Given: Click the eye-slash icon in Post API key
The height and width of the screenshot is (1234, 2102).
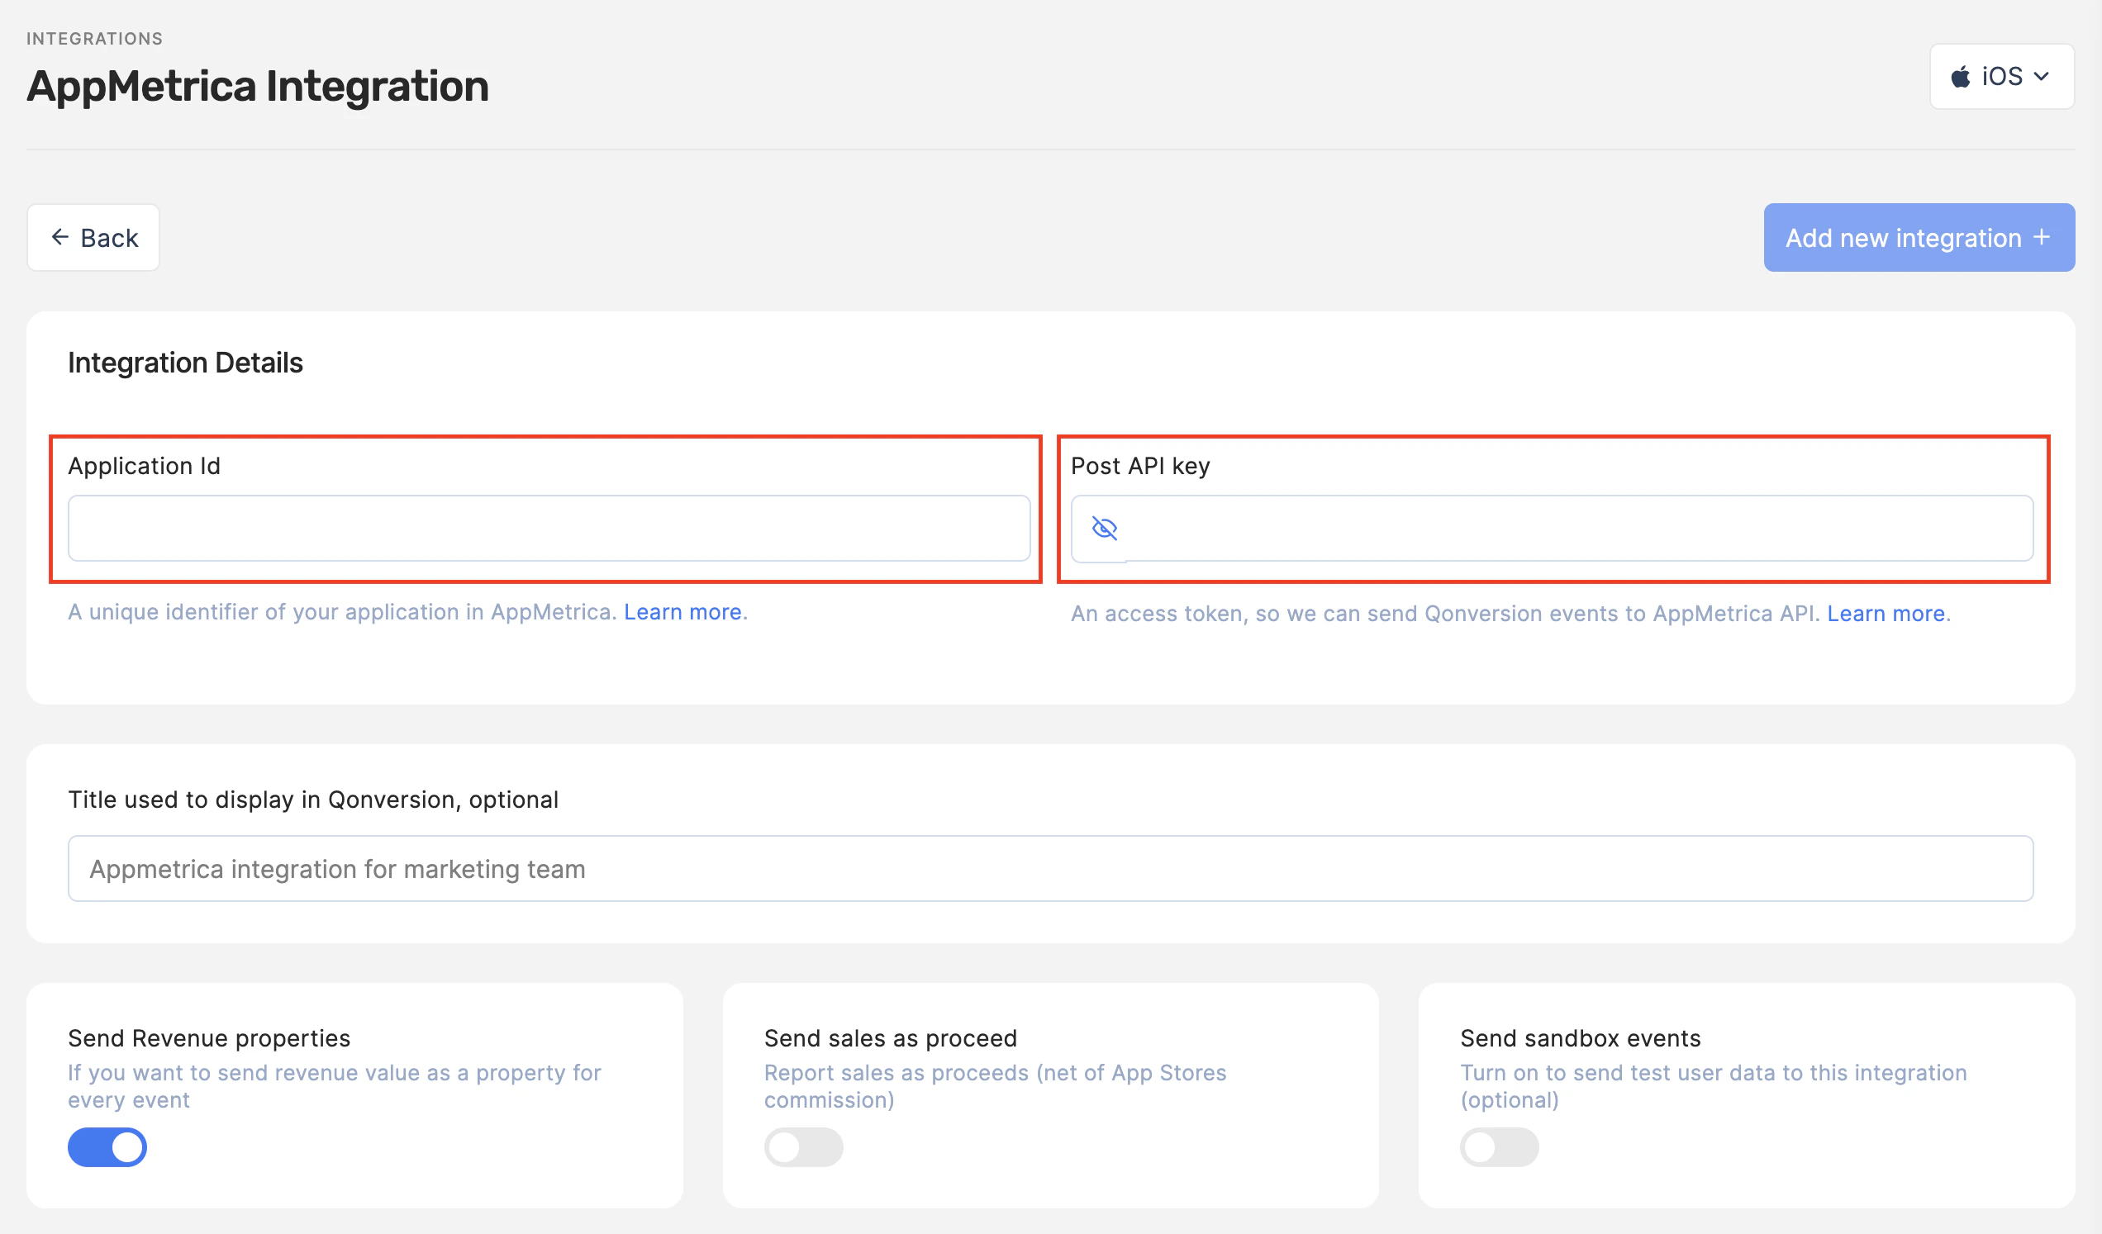Looking at the screenshot, I should pyautogui.click(x=1104, y=529).
